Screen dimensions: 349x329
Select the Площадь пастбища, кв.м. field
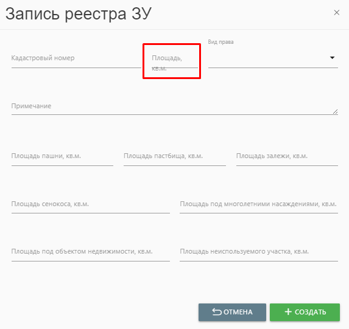tap(175, 156)
